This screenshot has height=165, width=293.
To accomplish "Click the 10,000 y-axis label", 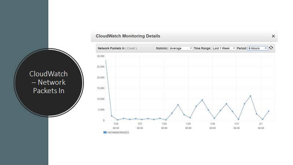I will click(x=100, y=99).
